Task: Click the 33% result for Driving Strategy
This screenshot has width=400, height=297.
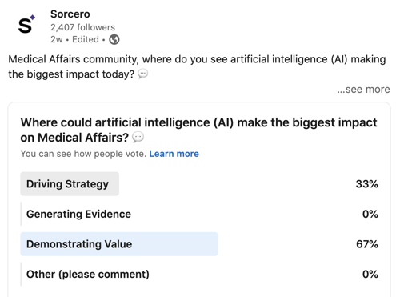Action: [367, 184]
